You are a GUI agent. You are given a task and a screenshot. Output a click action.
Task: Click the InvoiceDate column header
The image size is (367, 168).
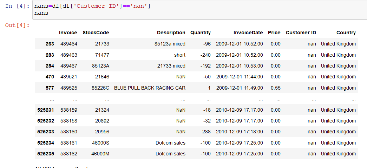248,33
